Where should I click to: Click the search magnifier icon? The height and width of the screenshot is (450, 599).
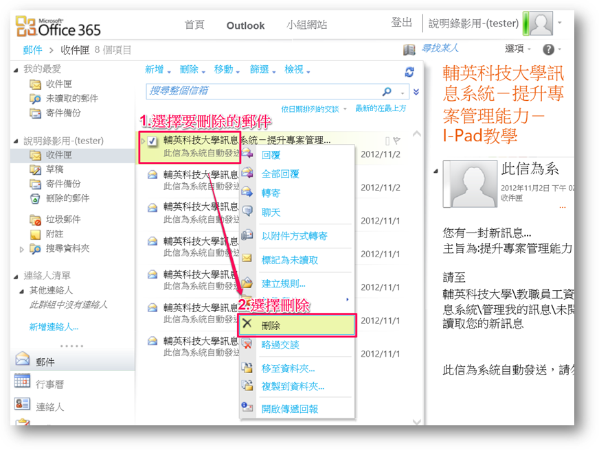(x=387, y=91)
